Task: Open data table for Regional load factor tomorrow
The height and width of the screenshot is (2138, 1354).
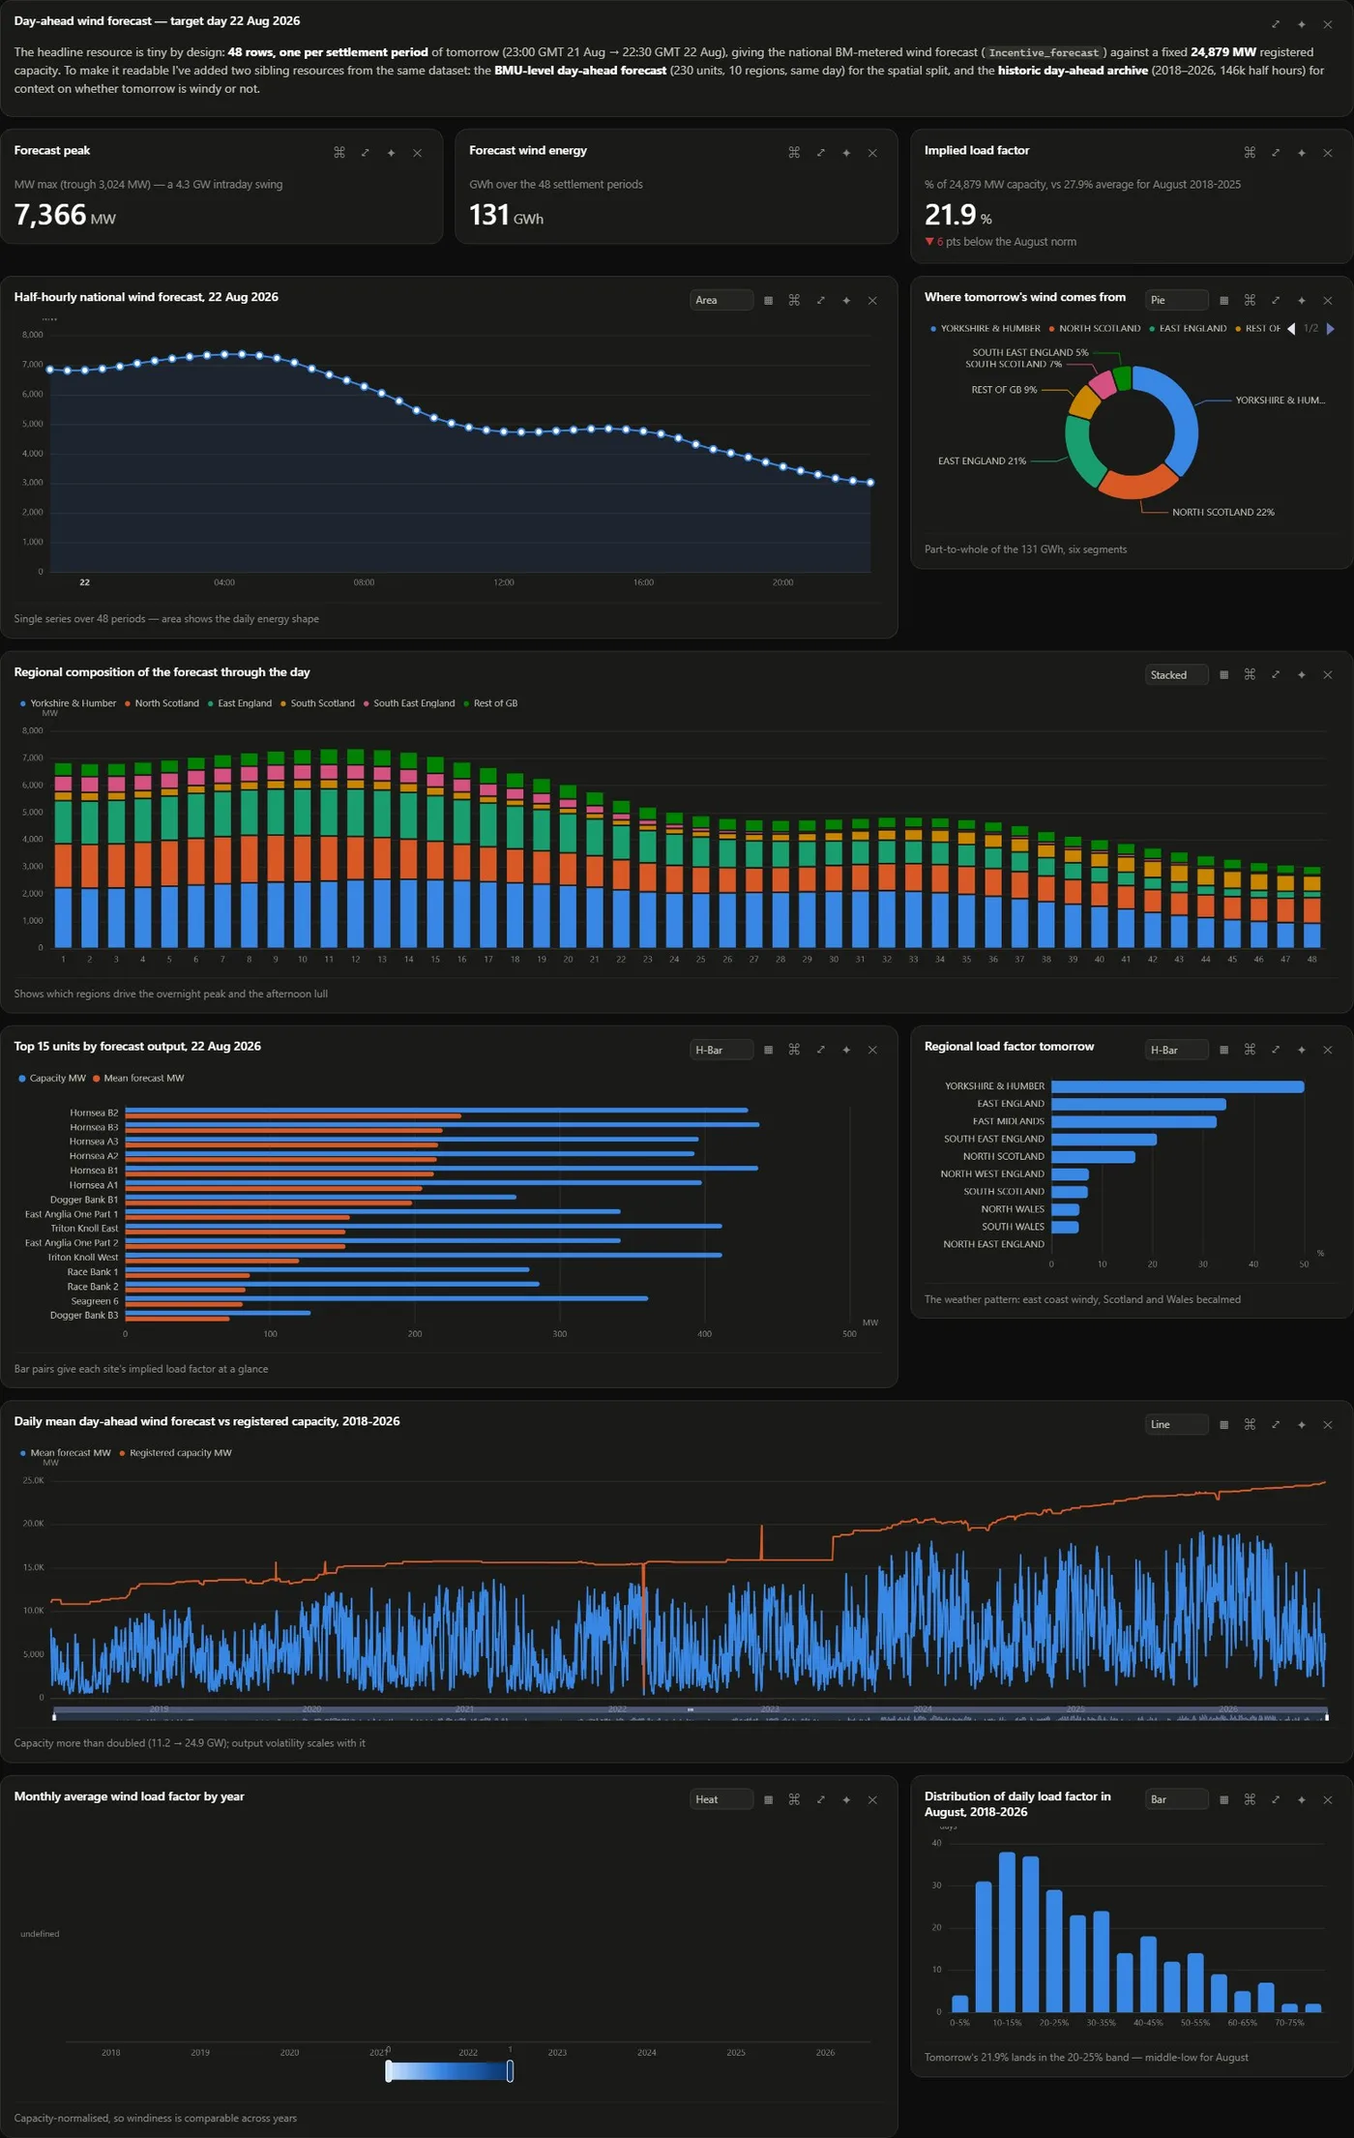Action: pyautogui.click(x=1223, y=1051)
